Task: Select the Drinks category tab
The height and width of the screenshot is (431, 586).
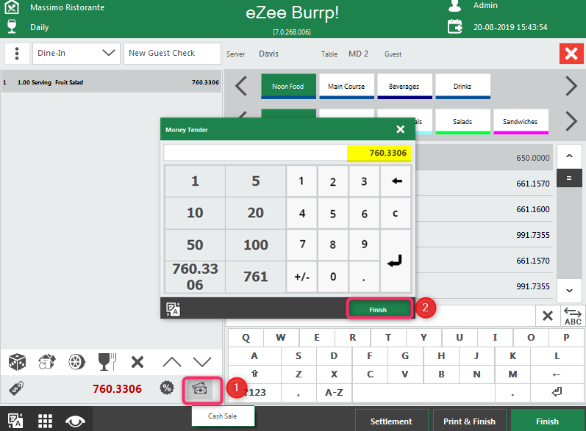Action: click(462, 86)
